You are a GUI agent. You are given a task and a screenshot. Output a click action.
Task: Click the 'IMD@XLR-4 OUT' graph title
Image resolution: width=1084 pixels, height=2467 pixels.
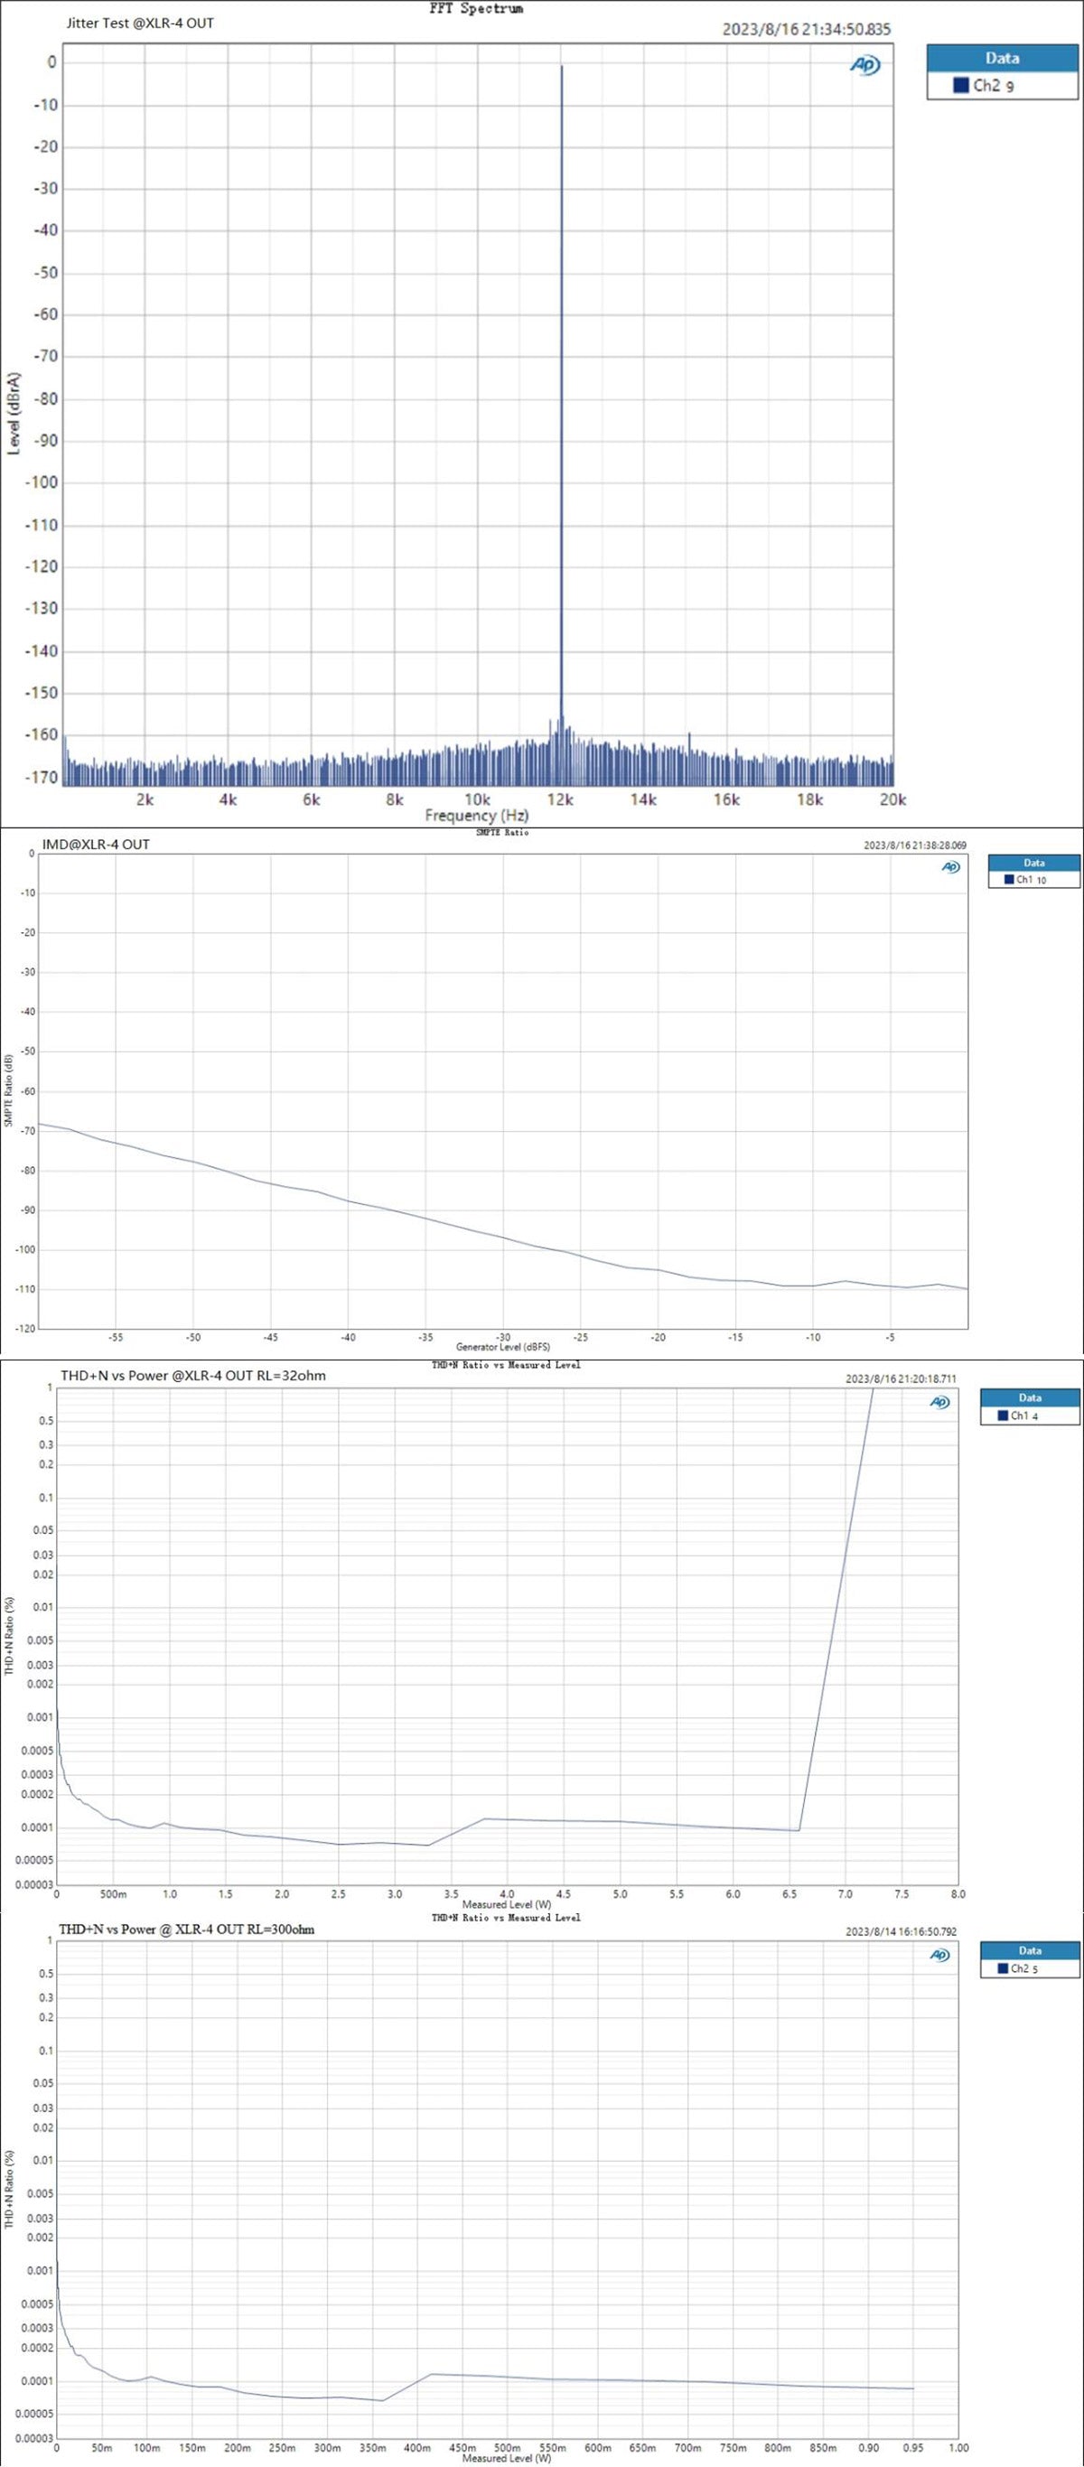pos(96,844)
